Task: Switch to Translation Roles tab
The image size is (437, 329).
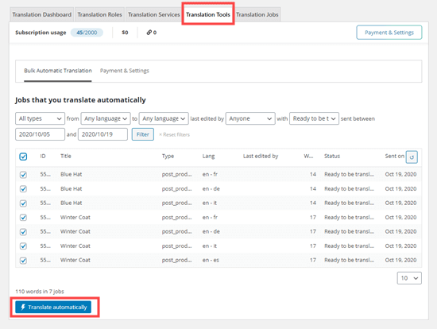Action: coord(99,14)
